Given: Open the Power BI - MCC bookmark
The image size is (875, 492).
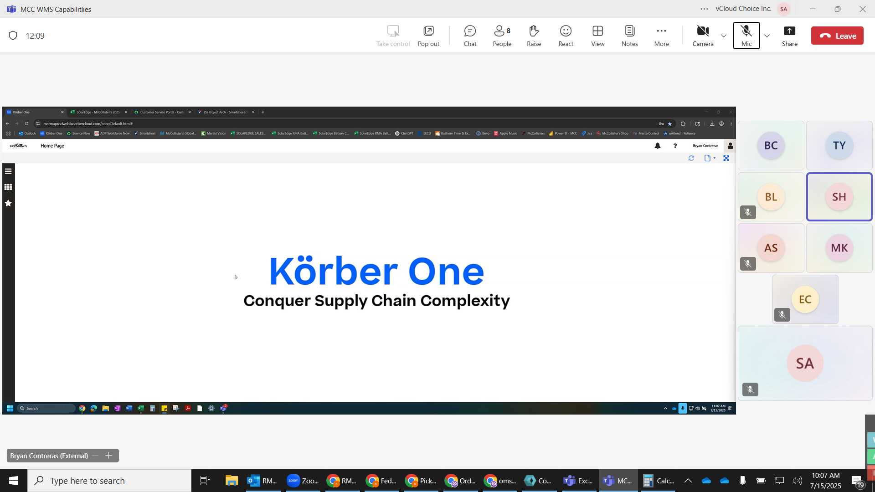Looking at the screenshot, I should pyautogui.click(x=563, y=133).
